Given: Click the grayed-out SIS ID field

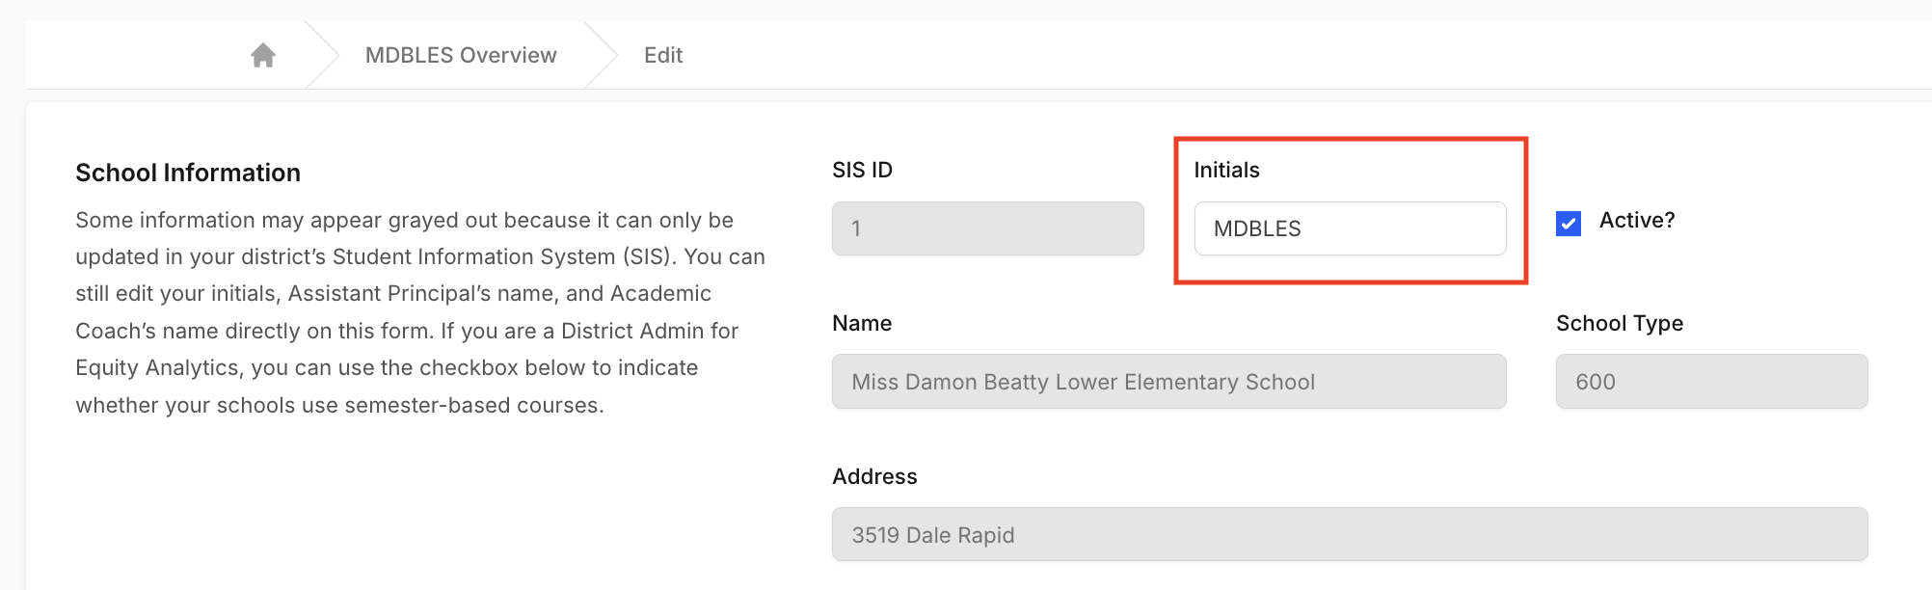Looking at the screenshot, I should pos(987,228).
